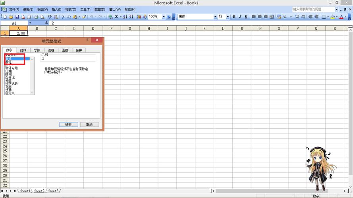Expand the Fill Color dropdown arrow
The height and width of the screenshot is (198, 353).
click(x=337, y=17)
